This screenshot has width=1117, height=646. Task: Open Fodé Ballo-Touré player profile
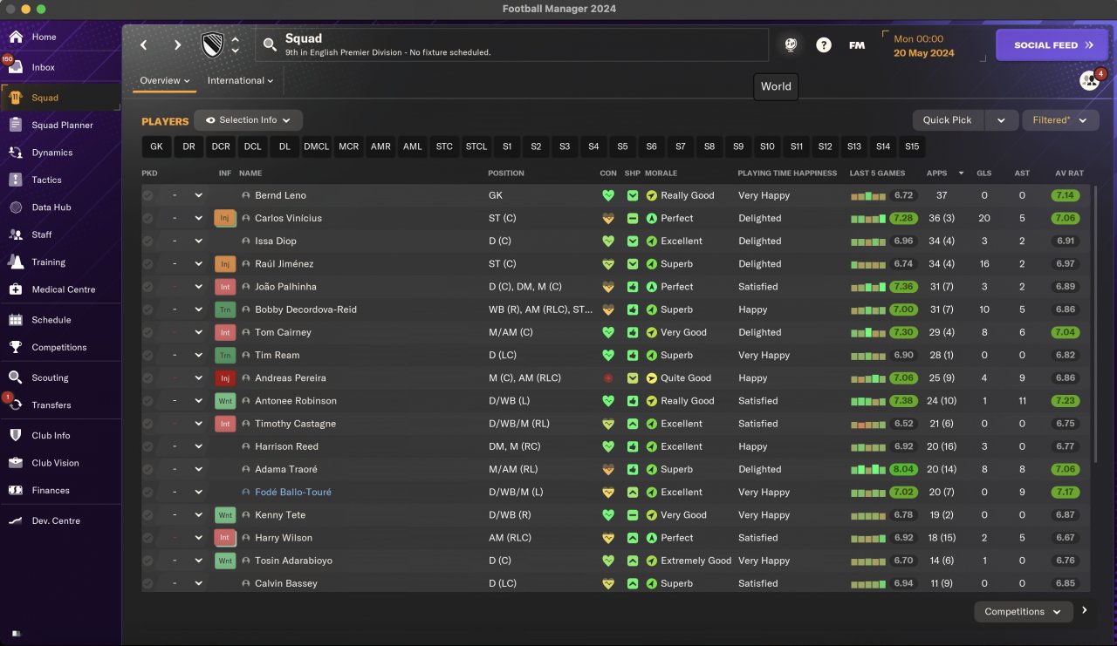pos(293,493)
